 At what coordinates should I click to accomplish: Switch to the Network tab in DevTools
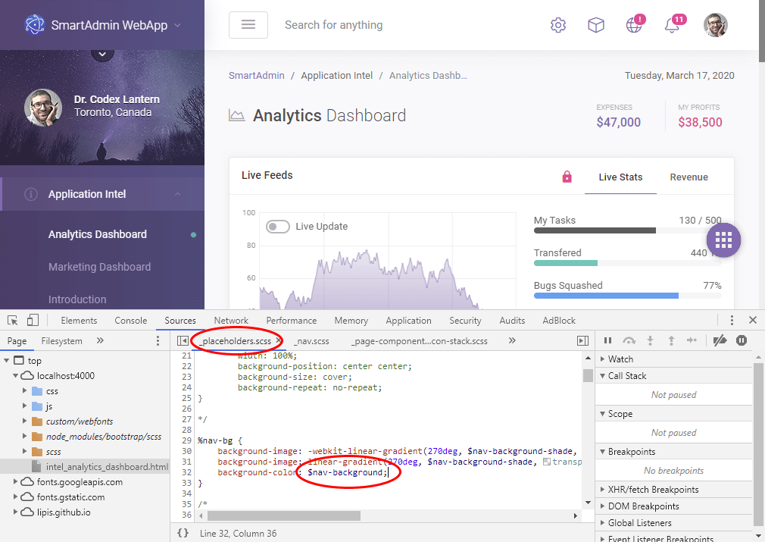point(231,321)
